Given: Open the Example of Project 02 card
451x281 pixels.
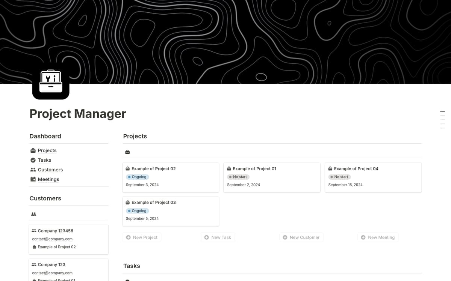Looking at the screenshot, I should tap(171, 177).
